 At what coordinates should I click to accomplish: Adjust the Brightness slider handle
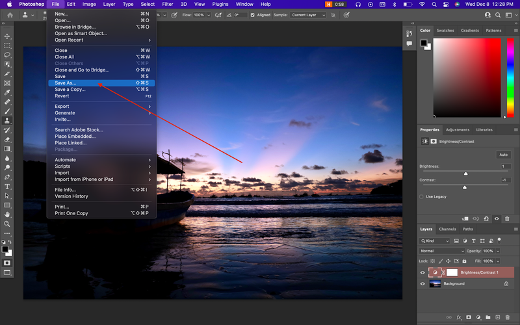coord(465,174)
